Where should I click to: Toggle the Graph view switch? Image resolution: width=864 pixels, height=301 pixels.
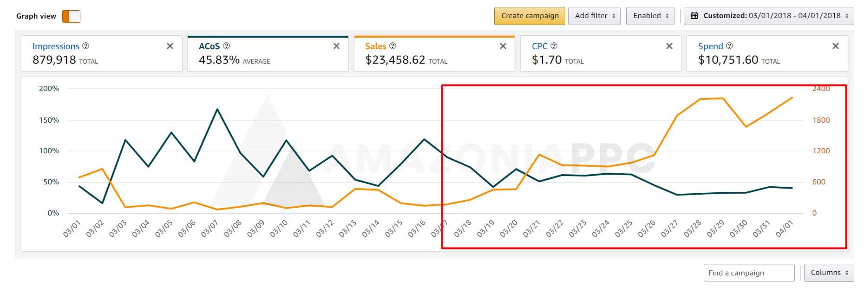(x=72, y=16)
